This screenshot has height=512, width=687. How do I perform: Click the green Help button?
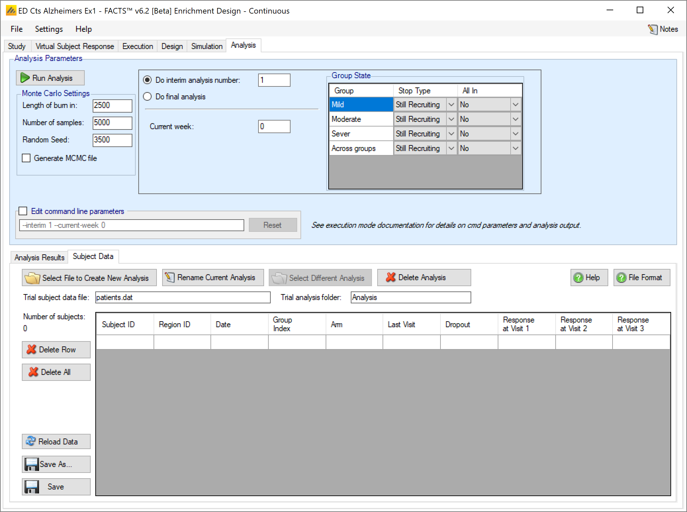click(x=589, y=278)
